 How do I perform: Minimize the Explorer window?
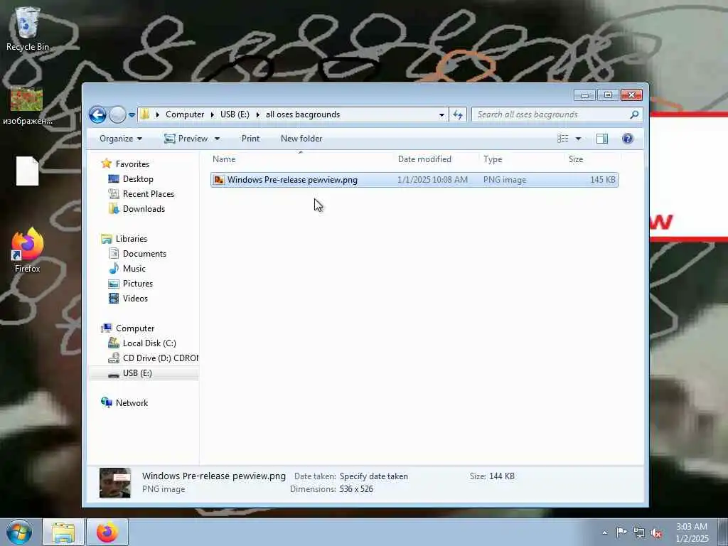click(x=584, y=95)
